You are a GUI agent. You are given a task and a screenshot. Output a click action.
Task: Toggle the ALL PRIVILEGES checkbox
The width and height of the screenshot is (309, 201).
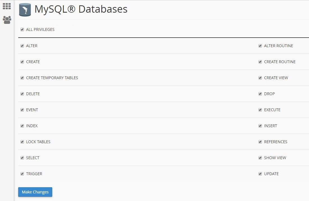point(22,29)
